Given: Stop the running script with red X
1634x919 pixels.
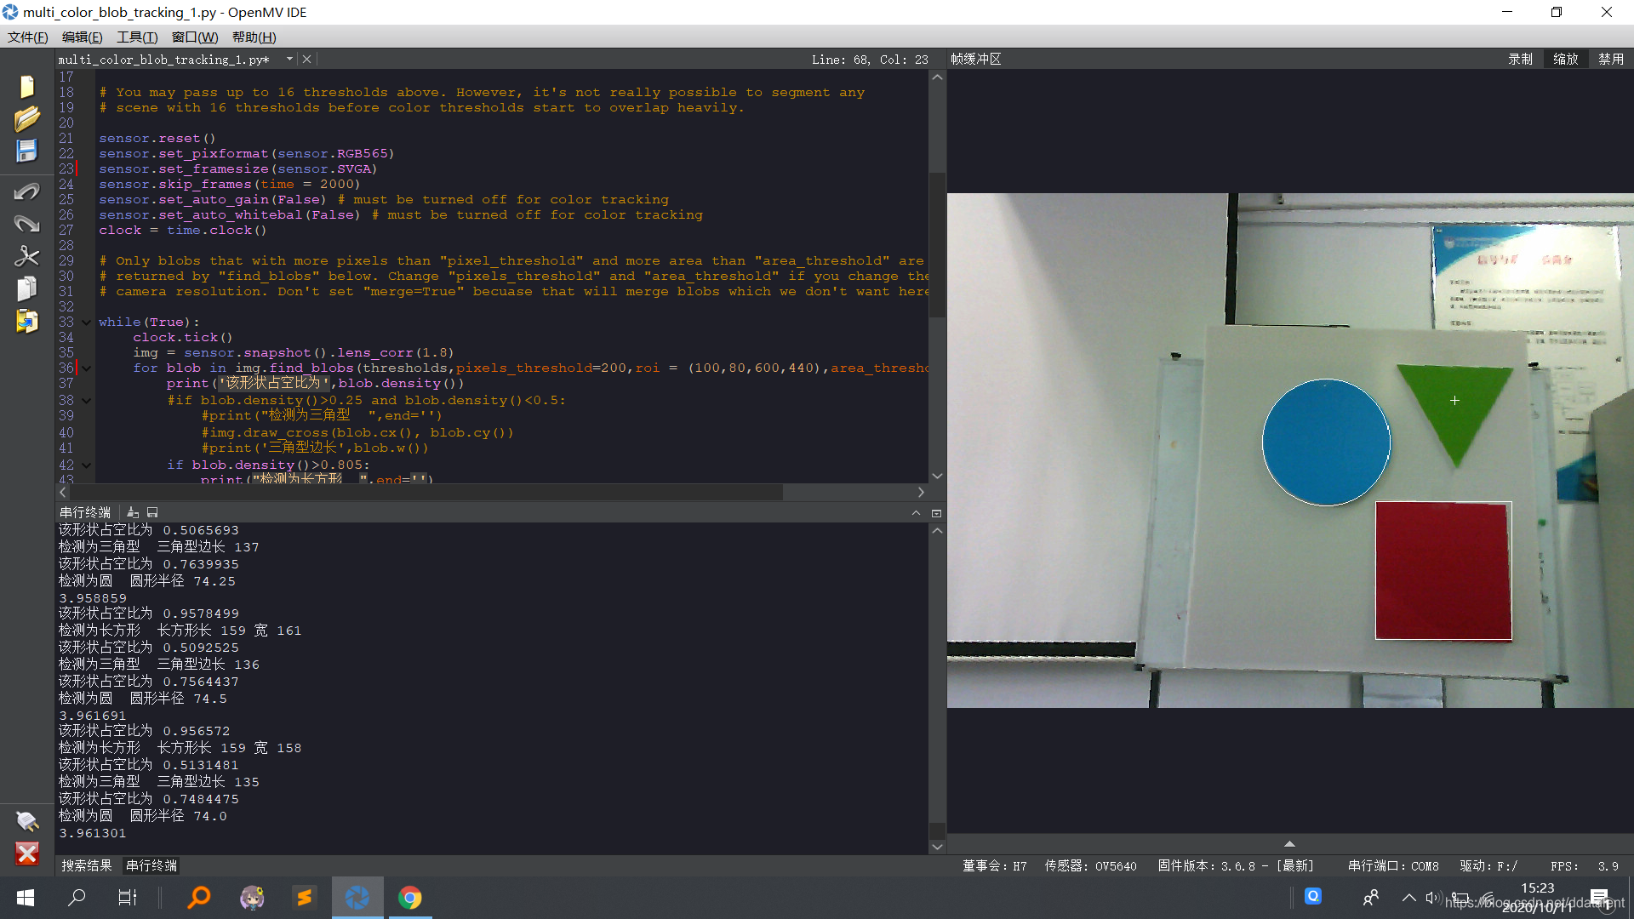Looking at the screenshot, I should point(26,853).
